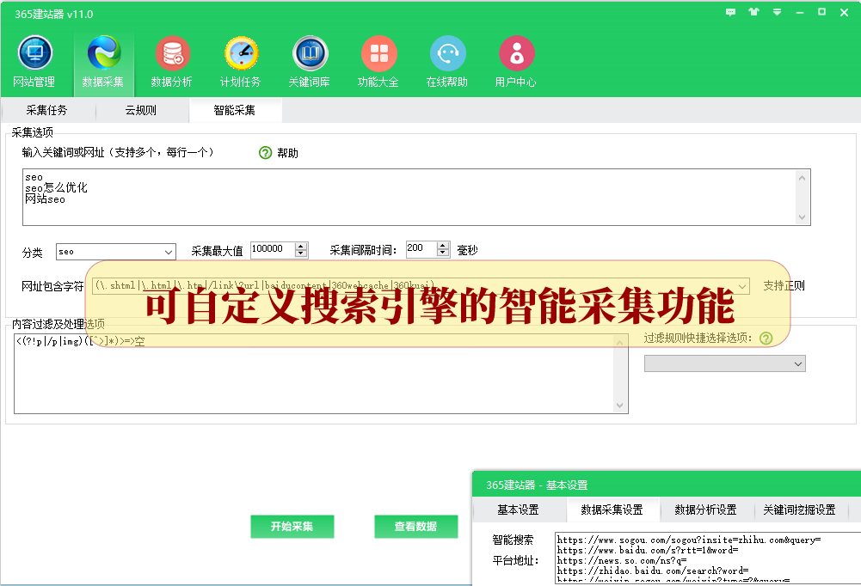Open the 过滤规则快捷选择 dropdown
This screenshot has width=861, height=586.
coord(725,363)
